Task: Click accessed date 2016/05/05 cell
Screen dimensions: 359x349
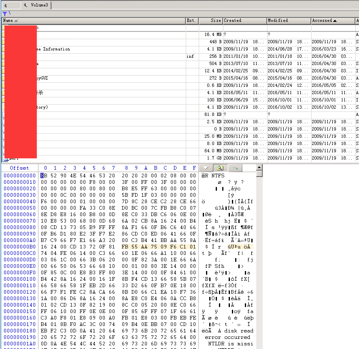Action: [x=333, y=86]
